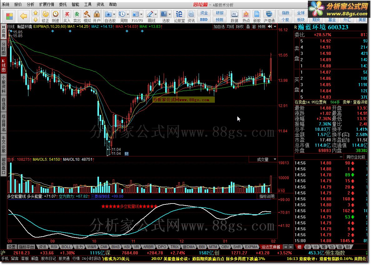Switch to the BOLL indicator tab

point(66,247)
